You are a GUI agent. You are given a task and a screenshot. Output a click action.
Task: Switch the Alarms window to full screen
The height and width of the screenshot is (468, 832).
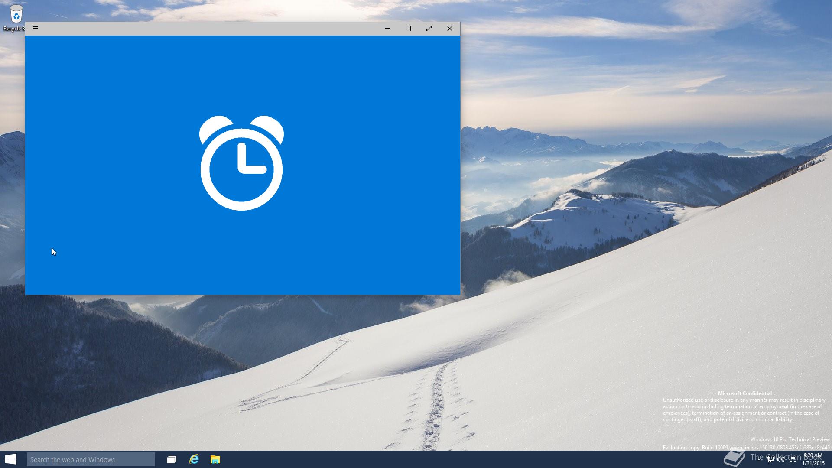tap(429, 29)
